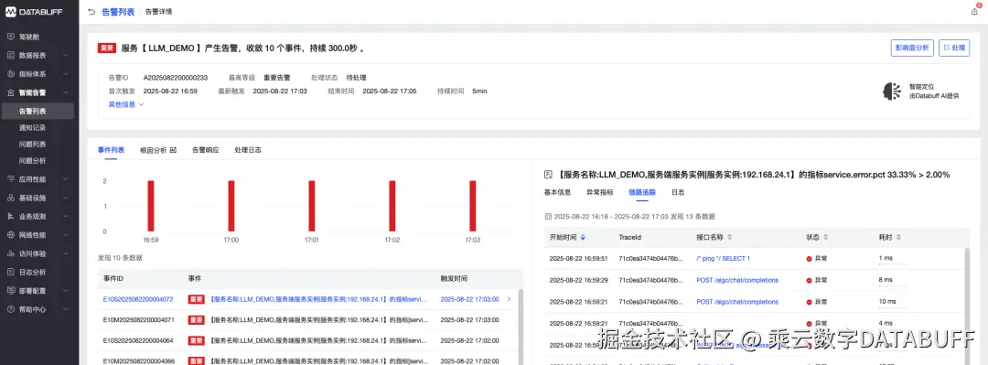The width and height of the screenshot is (988, 365).
Task: Switch to 告警响应 tab
Action: (x=206, y=150)
